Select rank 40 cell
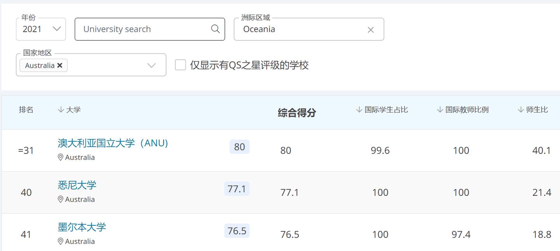This screenshot has width=560, height=251. (x=26, y=193)
